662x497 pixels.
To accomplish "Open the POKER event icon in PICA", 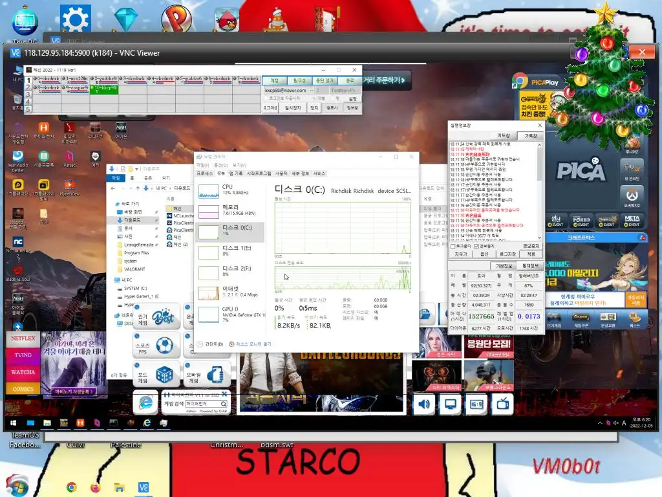I will (x=581, y=221).
